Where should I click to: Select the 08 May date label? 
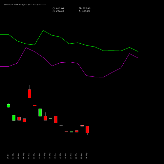click(x=34, y=156)
